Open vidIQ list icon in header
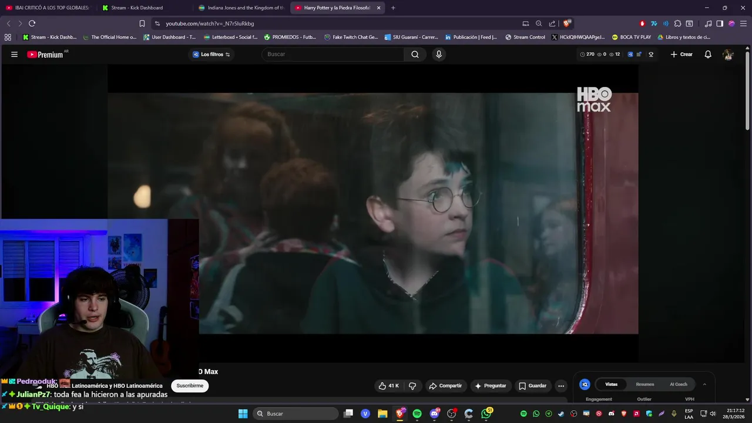The height and width of the screenshot is (423, 752). pyautogui.click(x=639, y=54)
